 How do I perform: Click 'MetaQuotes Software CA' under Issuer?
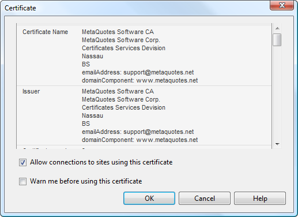[x=118, y=91]
